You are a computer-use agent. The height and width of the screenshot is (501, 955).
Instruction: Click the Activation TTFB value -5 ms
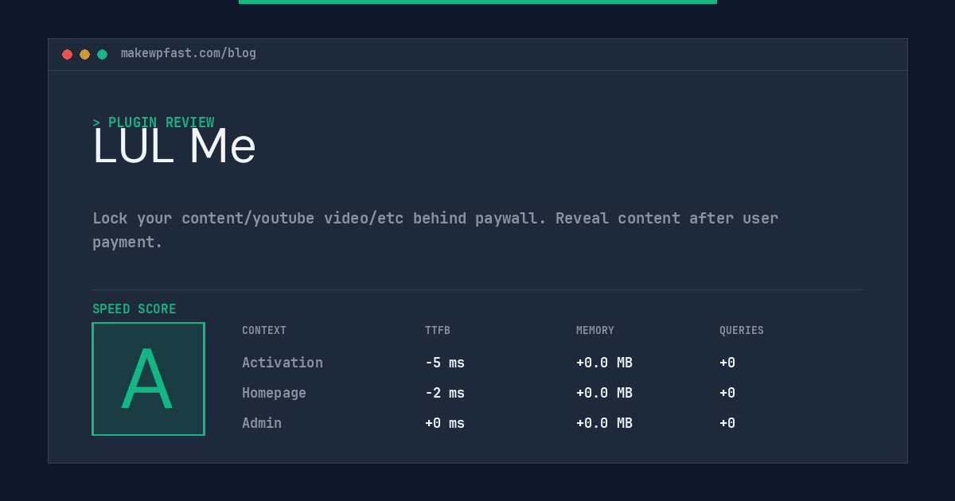click(x=445, y=363)
